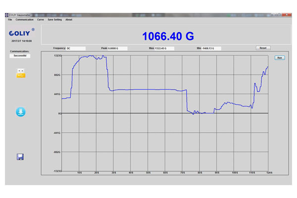297x198 pixels.
Task: Click the COLIY logo in the sidebar
Action: tap(20, 33)
